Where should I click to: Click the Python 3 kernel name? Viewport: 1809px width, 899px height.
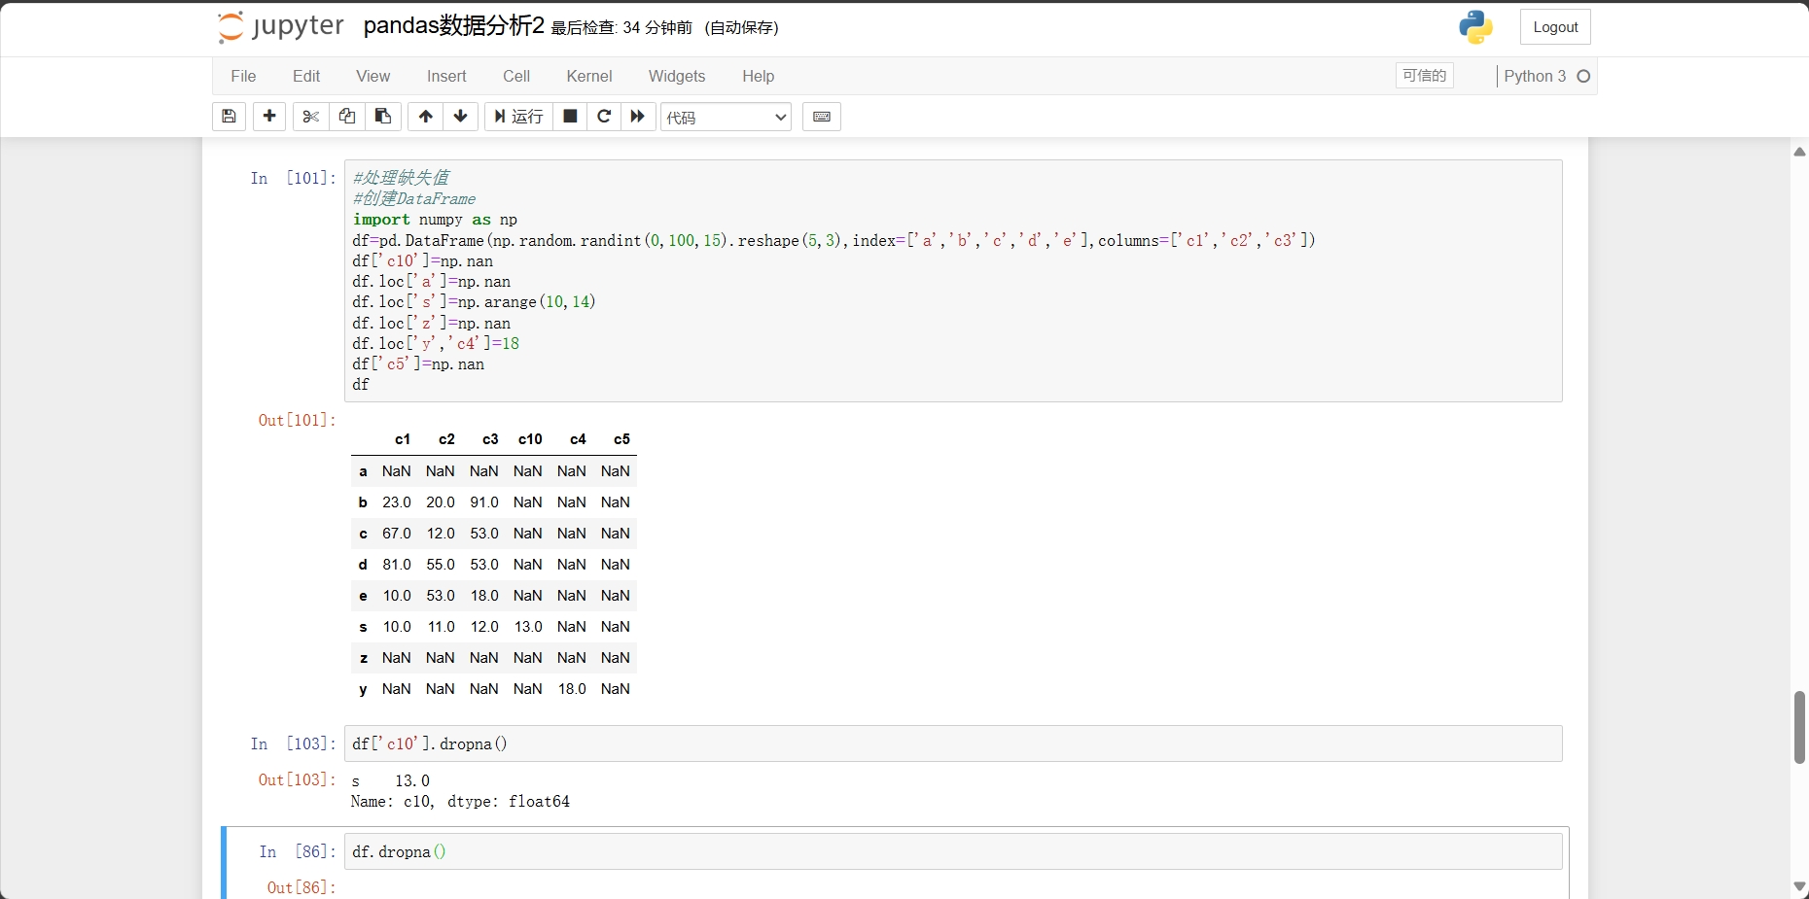tap(1535, 76)
